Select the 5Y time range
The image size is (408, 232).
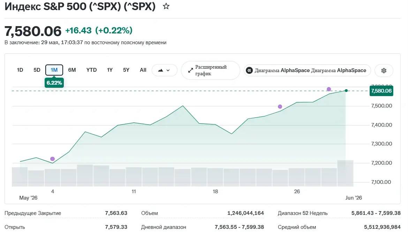(126, 70)
